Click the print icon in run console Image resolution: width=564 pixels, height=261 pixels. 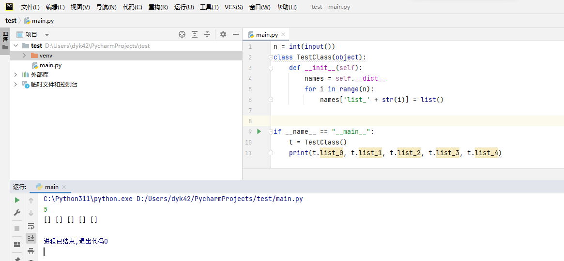coord(31,251)
